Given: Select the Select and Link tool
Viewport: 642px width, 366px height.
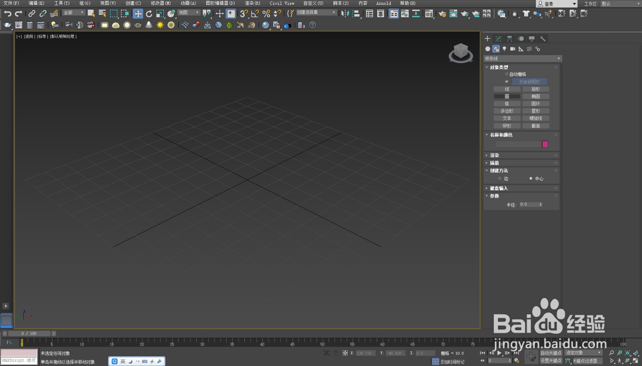Looking at the screenshot, I should click(32, 14).
